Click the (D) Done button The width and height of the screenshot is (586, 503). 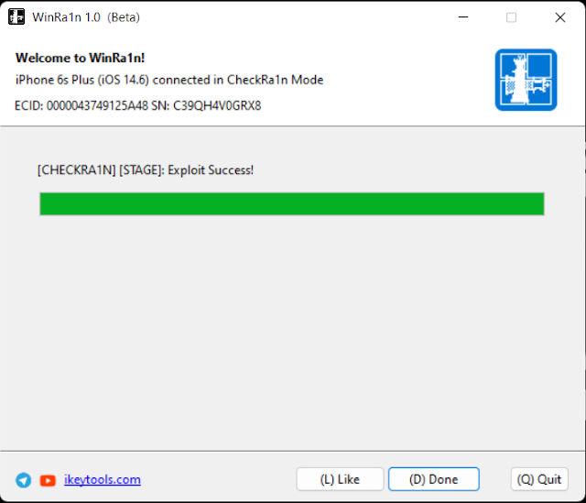[433, 479]
